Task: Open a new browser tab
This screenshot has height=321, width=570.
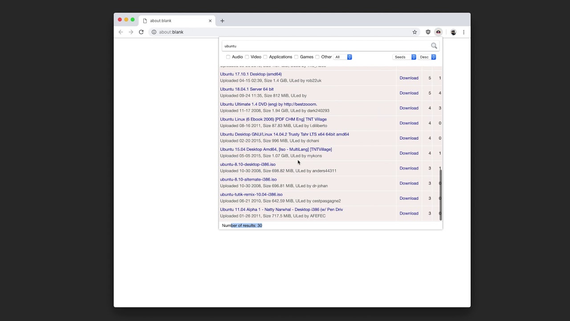Action: [222, 21]
